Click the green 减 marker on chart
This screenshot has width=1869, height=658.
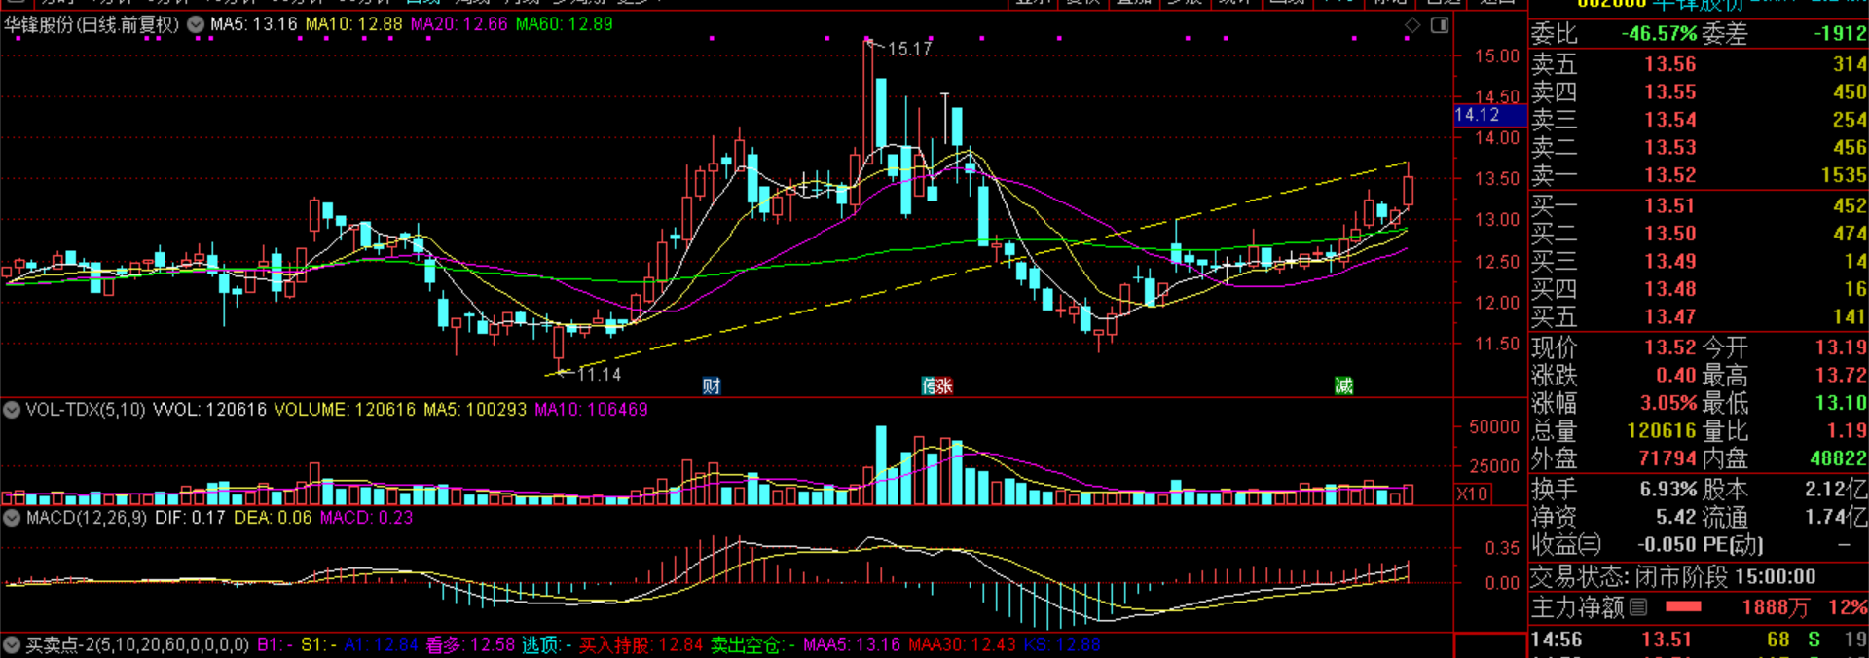tap(1344, 386)
